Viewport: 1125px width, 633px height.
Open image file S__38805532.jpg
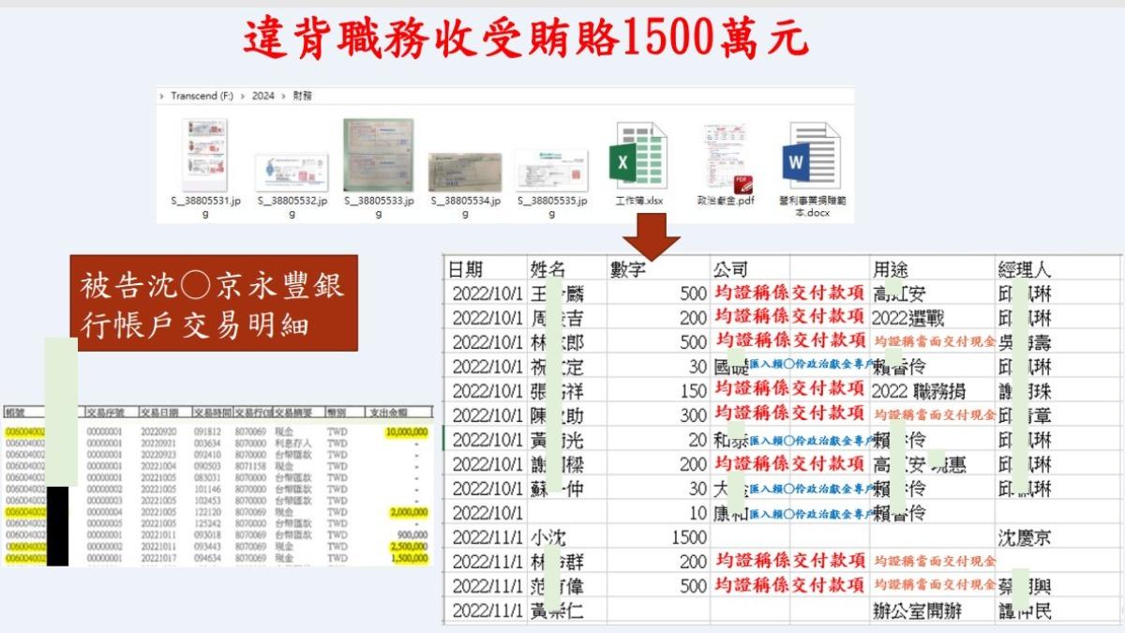coord(292,185)
